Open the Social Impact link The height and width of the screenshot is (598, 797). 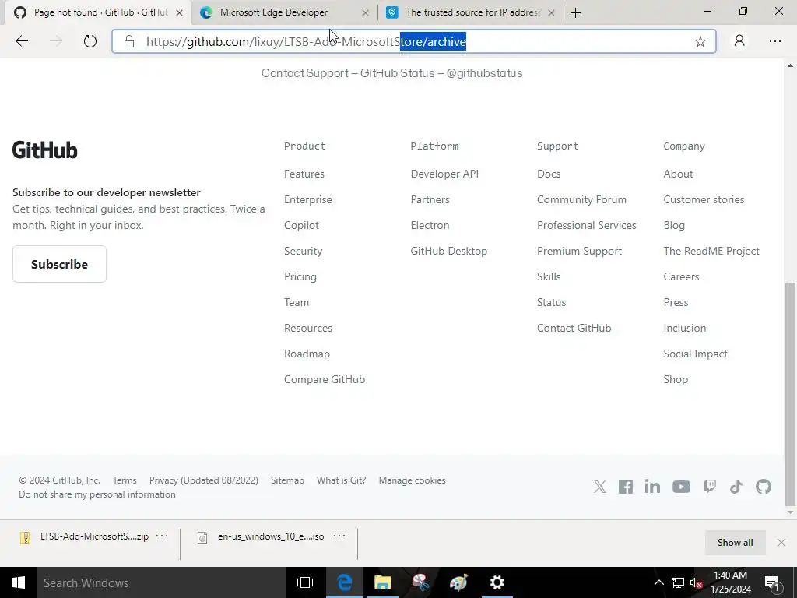point(695,354)
